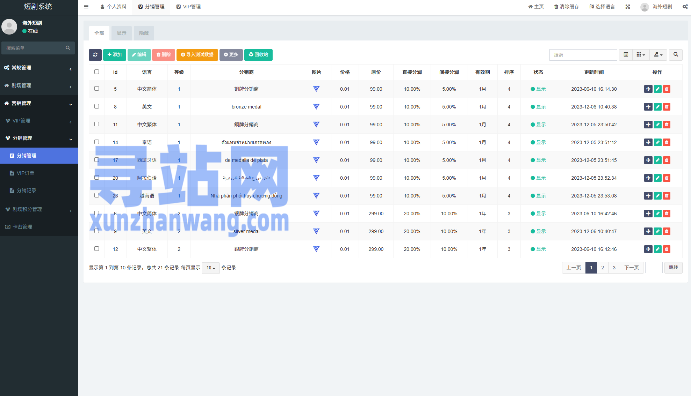Viewport: 691px width, 396px height.
Task: Select checkbox for row Id 12
Action: pos(97,249)
